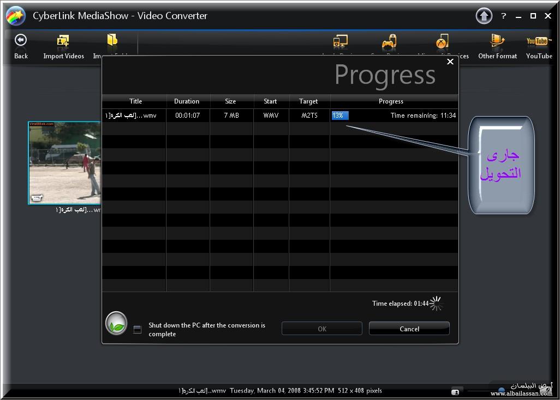The width and height of the screenshot is (560, 400).
Task: Select the iPod and monitor devices icon
Action: point(341,41)
